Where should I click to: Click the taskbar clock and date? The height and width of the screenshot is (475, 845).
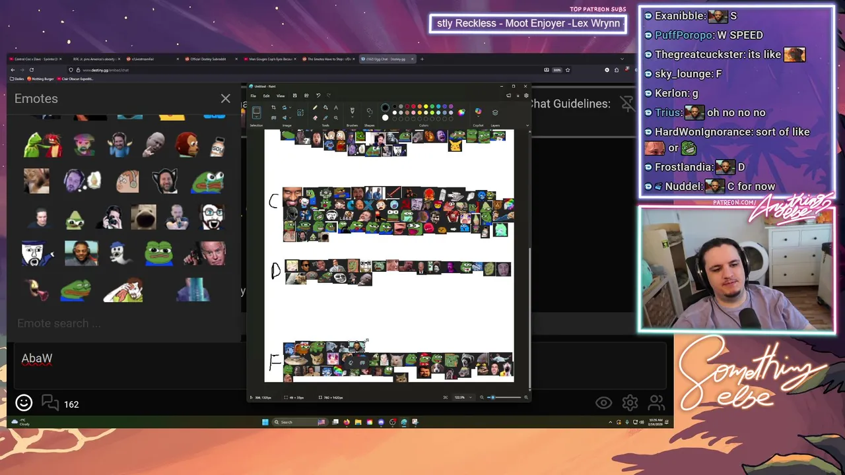(656, 422)
